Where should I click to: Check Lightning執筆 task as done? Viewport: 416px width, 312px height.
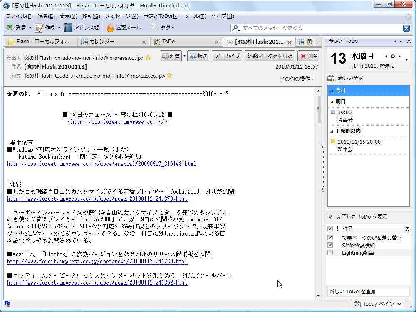point(330,253)
